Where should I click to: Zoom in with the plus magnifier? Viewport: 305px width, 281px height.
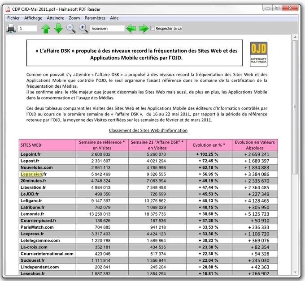pyautogui.click(x=83, y=29)
